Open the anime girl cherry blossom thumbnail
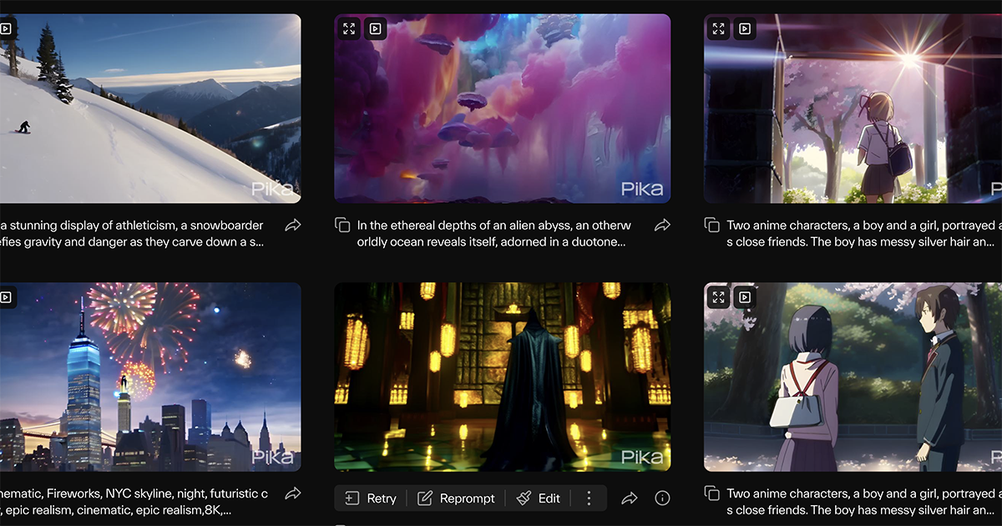The width and height of the screenshot is (1002, 526). click(x=853, y=109)
